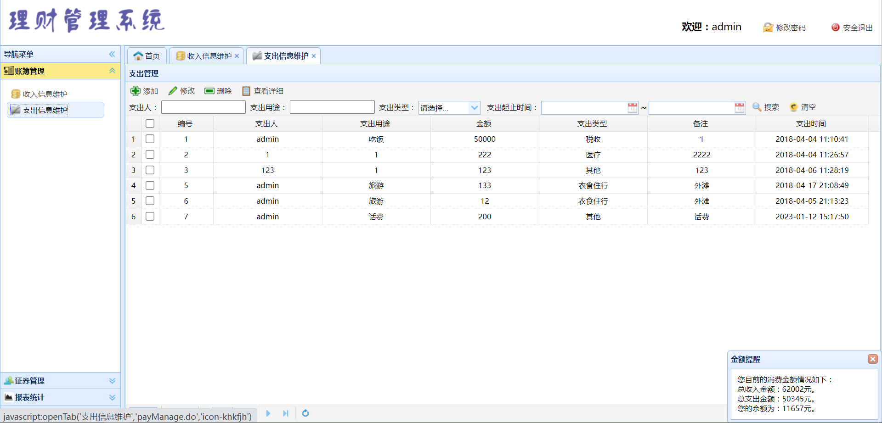
Task: Click the 修改 (edit) pencil button
Action: click(182, 91)
